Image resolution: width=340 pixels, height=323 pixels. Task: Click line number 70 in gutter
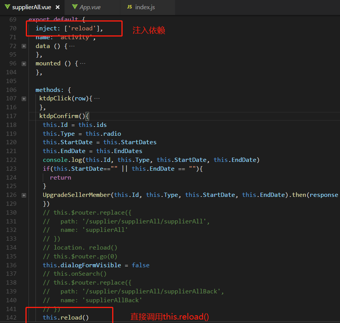point(13,28)
